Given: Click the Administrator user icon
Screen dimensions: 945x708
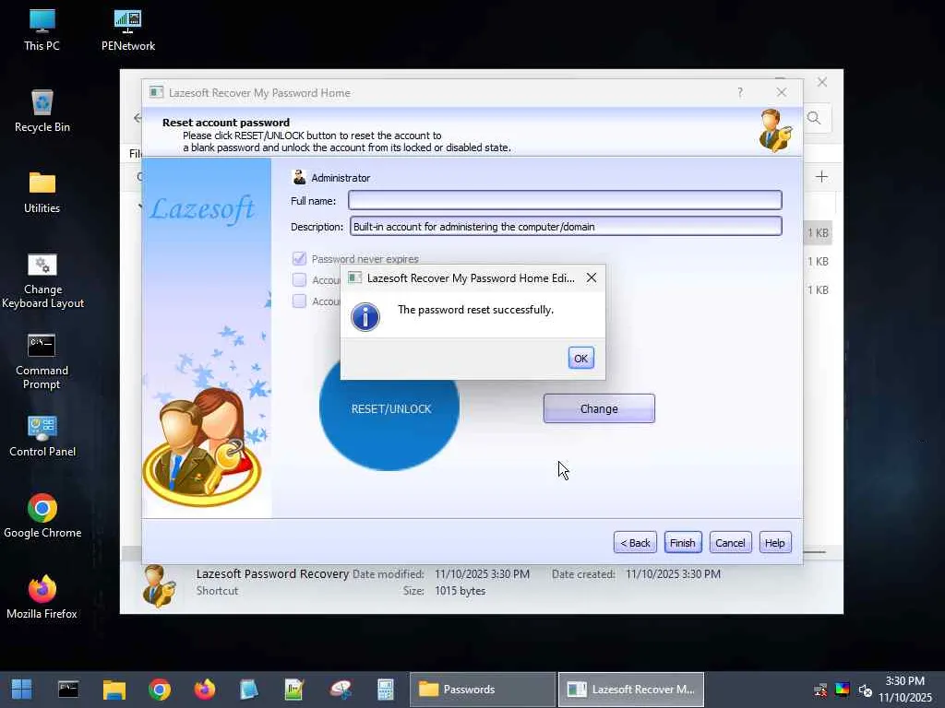Looking at the screenshot, I should click(299, 177).
